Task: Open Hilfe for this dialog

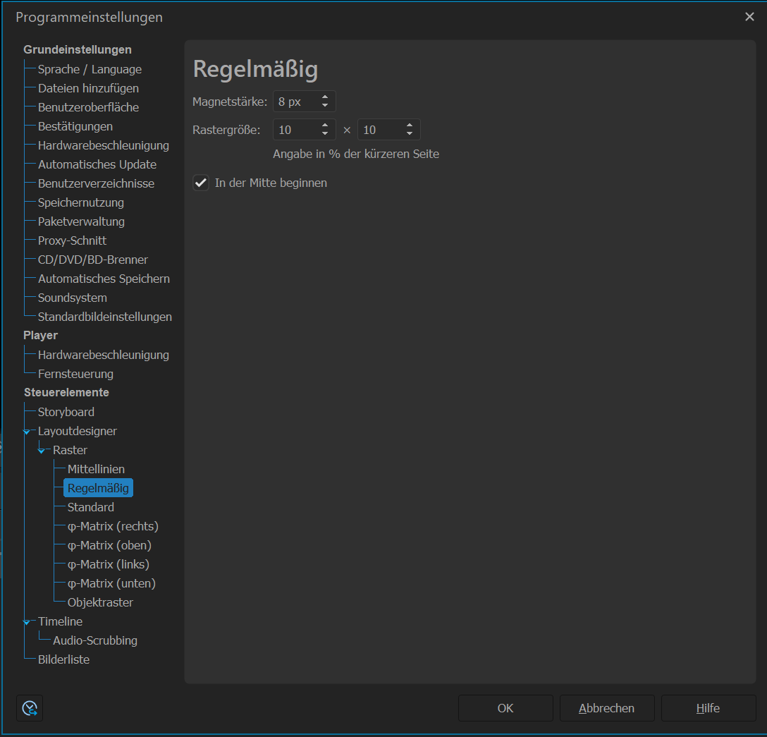Action: [x=708, y=708]
